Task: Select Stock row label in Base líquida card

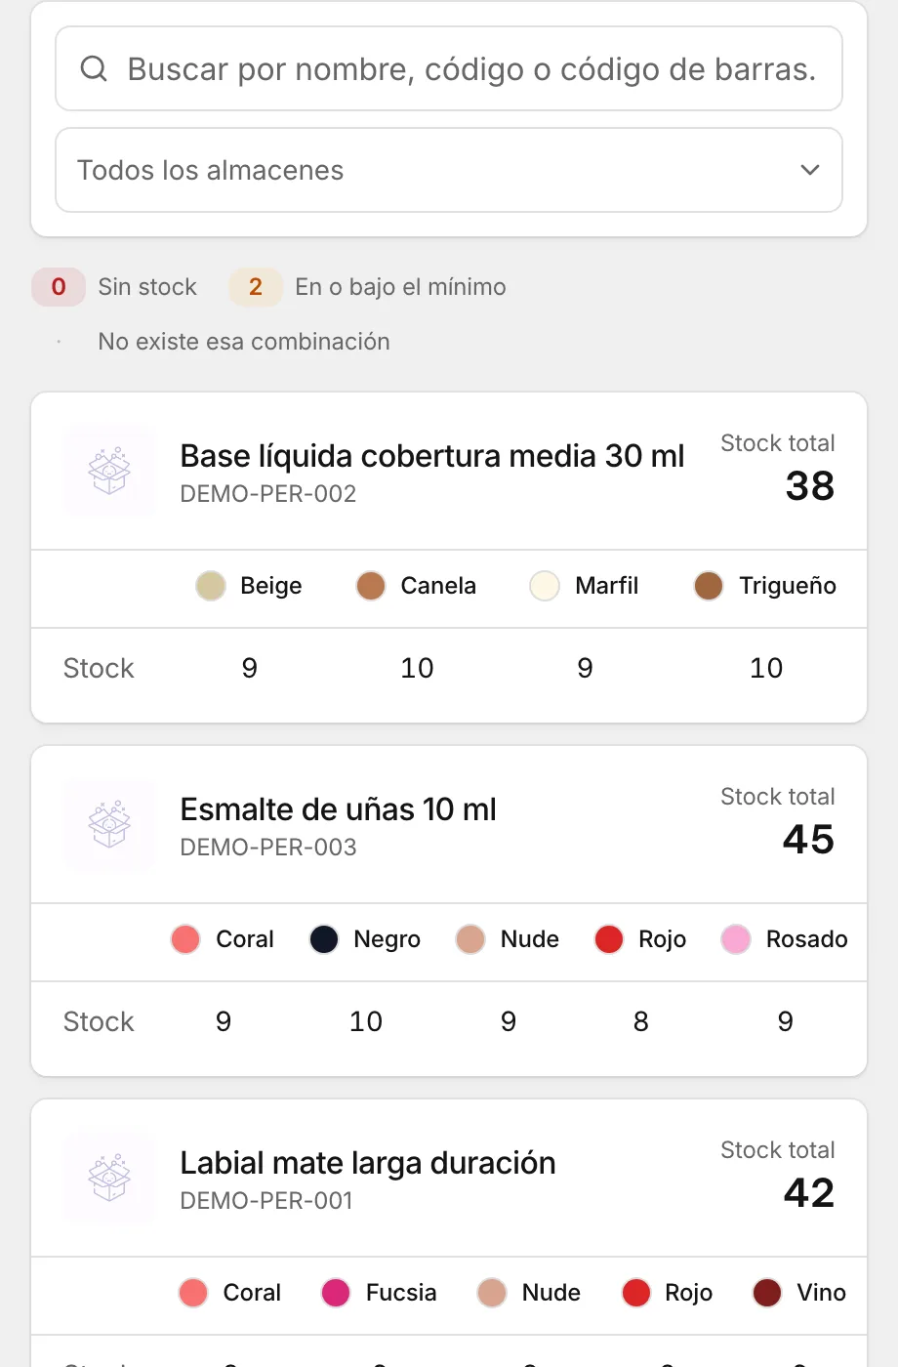Action: (x=99, y=668)
